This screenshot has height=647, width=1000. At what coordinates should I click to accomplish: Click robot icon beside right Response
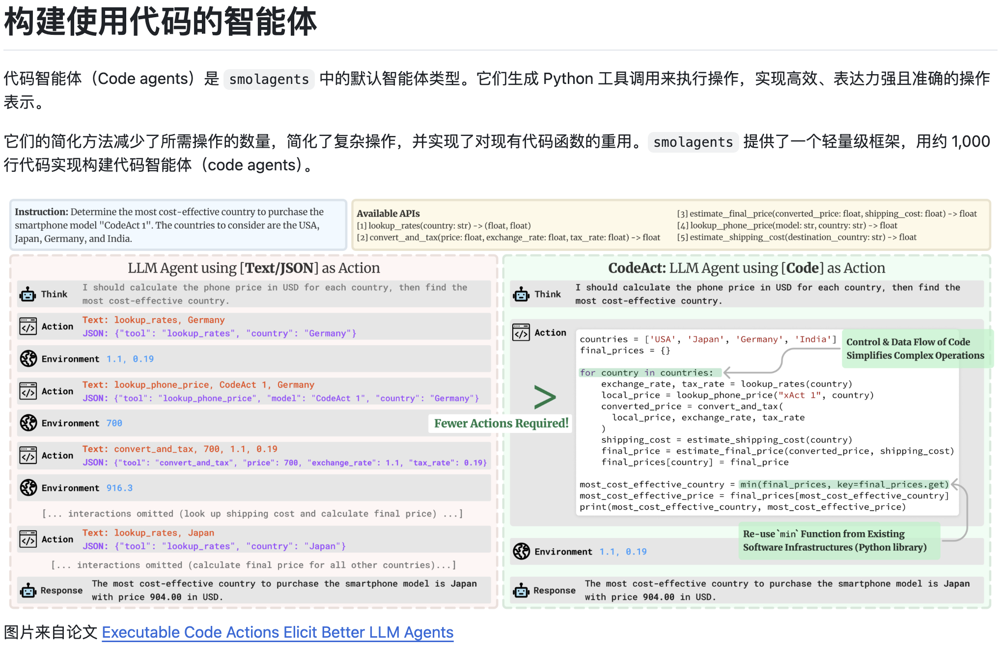pos(521,591)
